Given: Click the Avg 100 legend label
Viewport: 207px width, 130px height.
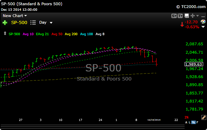Looking at the screenshot, I should tap(87, 34).
